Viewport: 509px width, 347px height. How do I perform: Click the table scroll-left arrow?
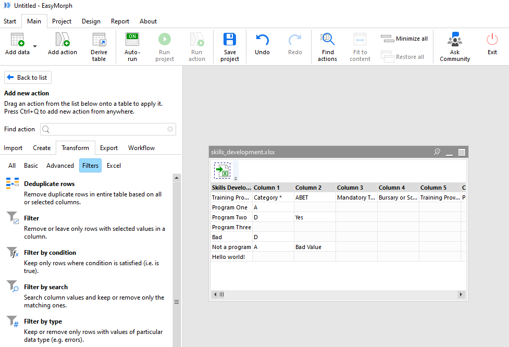click(x=215, y=294)
